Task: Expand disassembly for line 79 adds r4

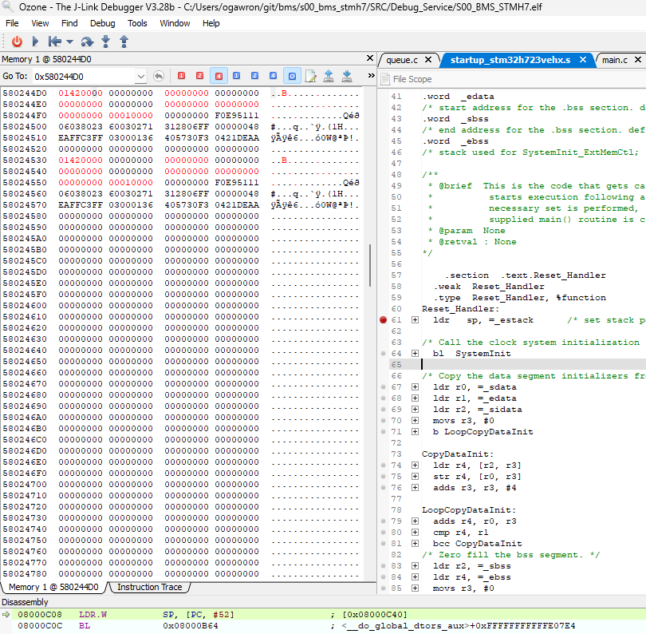Action: tap(415, 521)
